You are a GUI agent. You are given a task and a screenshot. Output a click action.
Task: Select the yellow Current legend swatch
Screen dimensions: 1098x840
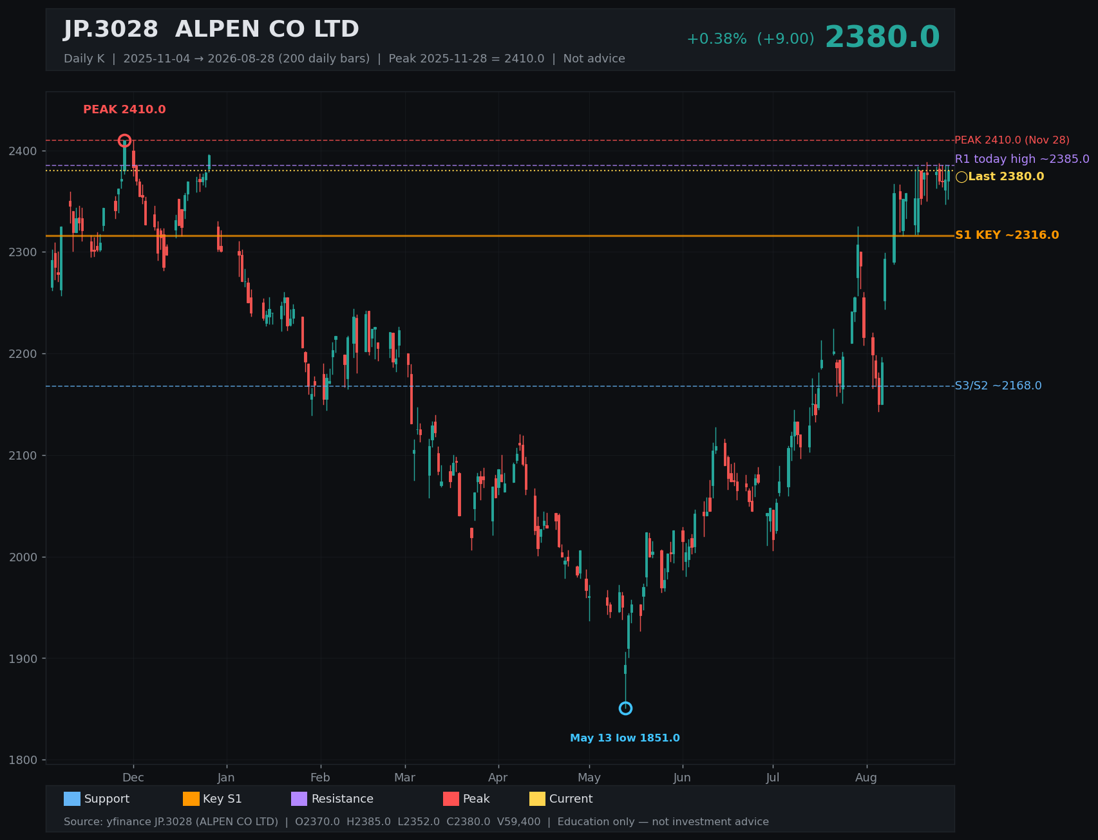pos(537,799)
